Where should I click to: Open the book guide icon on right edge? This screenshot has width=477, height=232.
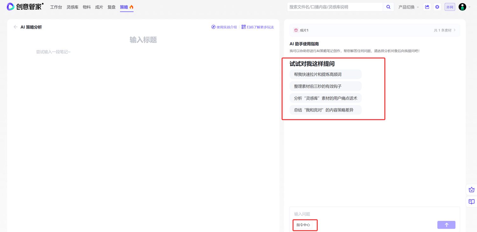[472, 202]
